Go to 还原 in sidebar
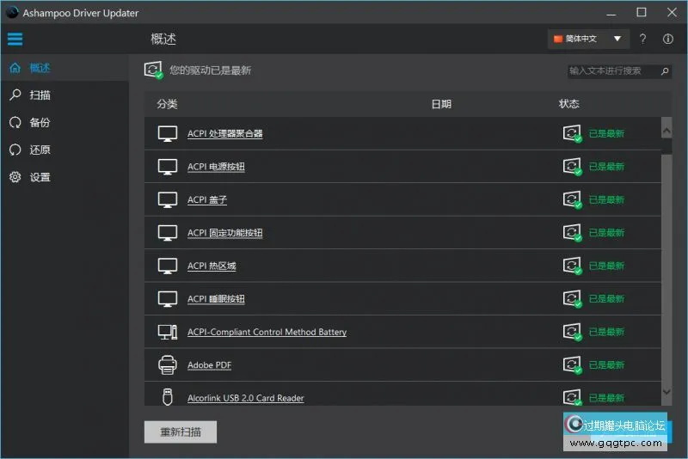 [40, 150]
